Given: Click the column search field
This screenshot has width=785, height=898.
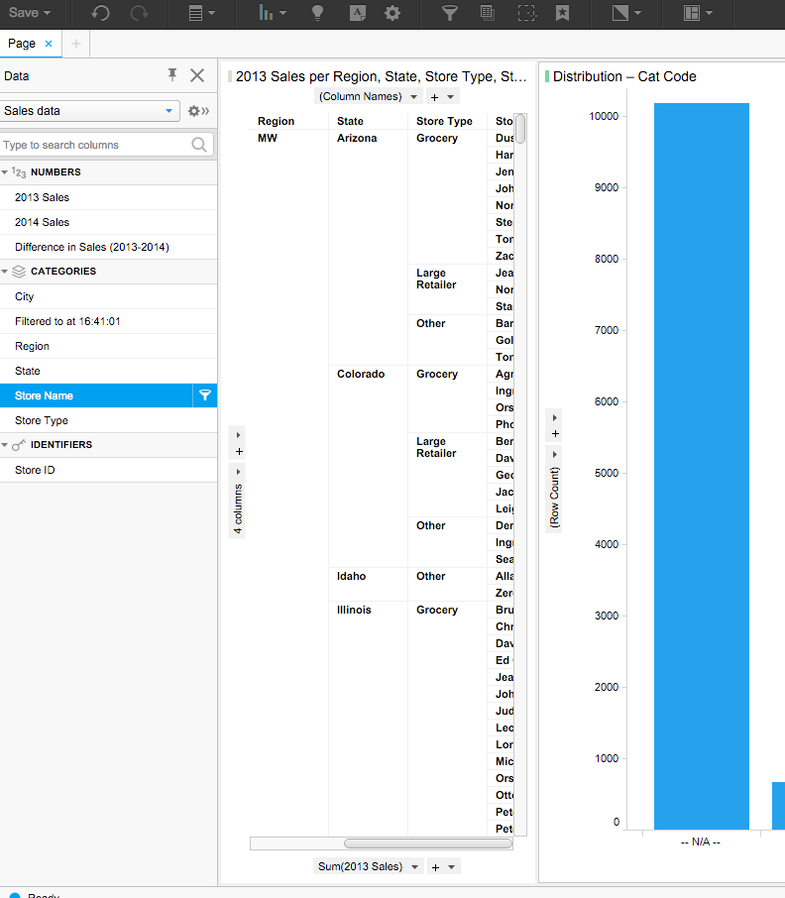Looking at the screenshot, I should pos(95,145).
